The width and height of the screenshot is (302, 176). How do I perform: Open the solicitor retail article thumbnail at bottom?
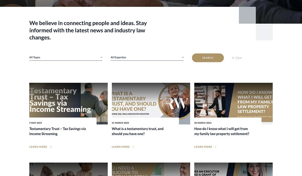[x=151, y=169]
